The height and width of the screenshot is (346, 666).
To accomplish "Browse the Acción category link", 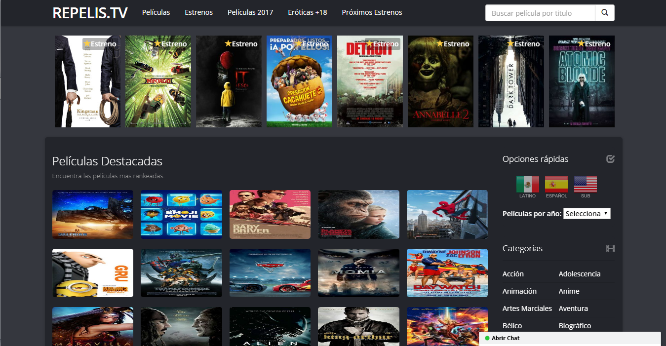I will 512,273.
